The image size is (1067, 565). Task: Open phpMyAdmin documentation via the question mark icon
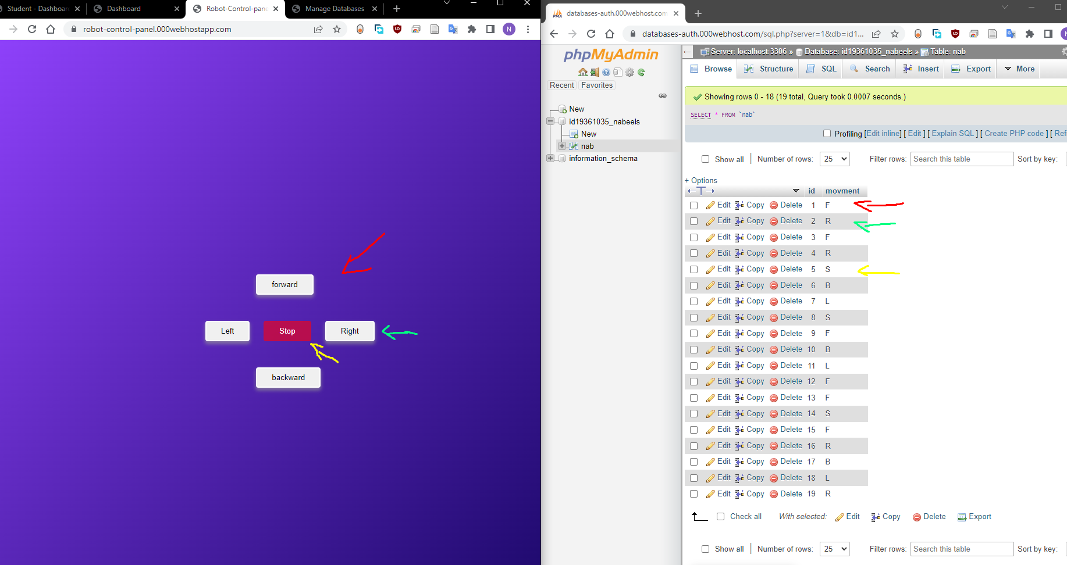click(x=606, y=72)
